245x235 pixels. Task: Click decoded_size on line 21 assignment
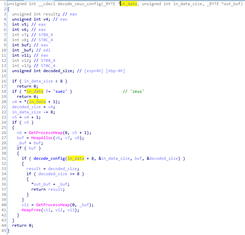(26, 107)
